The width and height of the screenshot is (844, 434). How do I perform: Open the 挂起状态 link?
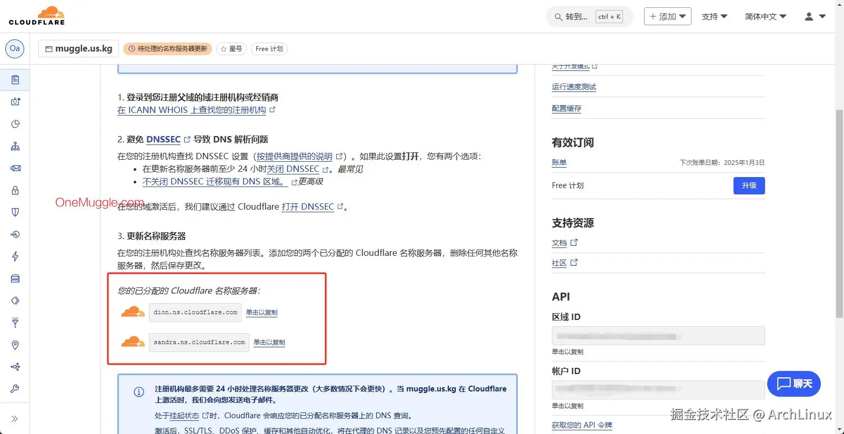[184, 416]
